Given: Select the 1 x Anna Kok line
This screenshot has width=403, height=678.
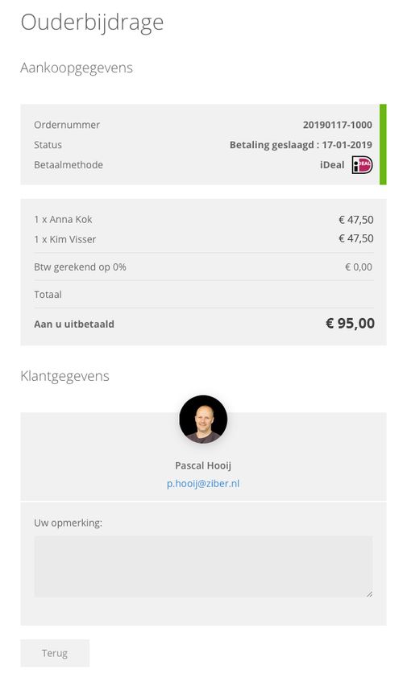Looking at the screenshot, I should [x=203, y=220].
